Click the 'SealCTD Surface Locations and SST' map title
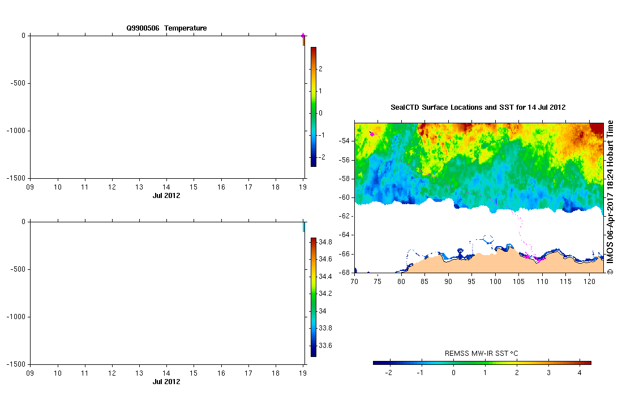This screenshot has width=622, height=396. tap(478, 107)
